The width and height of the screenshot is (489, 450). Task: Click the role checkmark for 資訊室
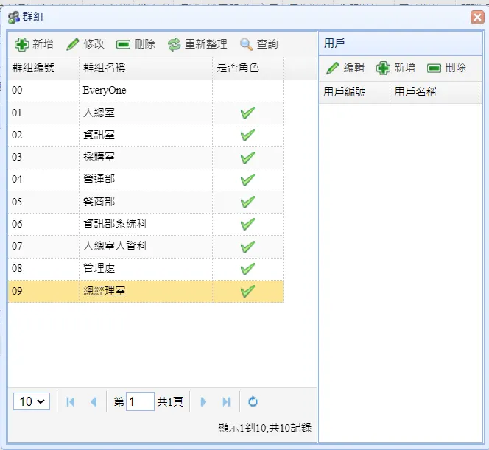(x=247, y=135)
